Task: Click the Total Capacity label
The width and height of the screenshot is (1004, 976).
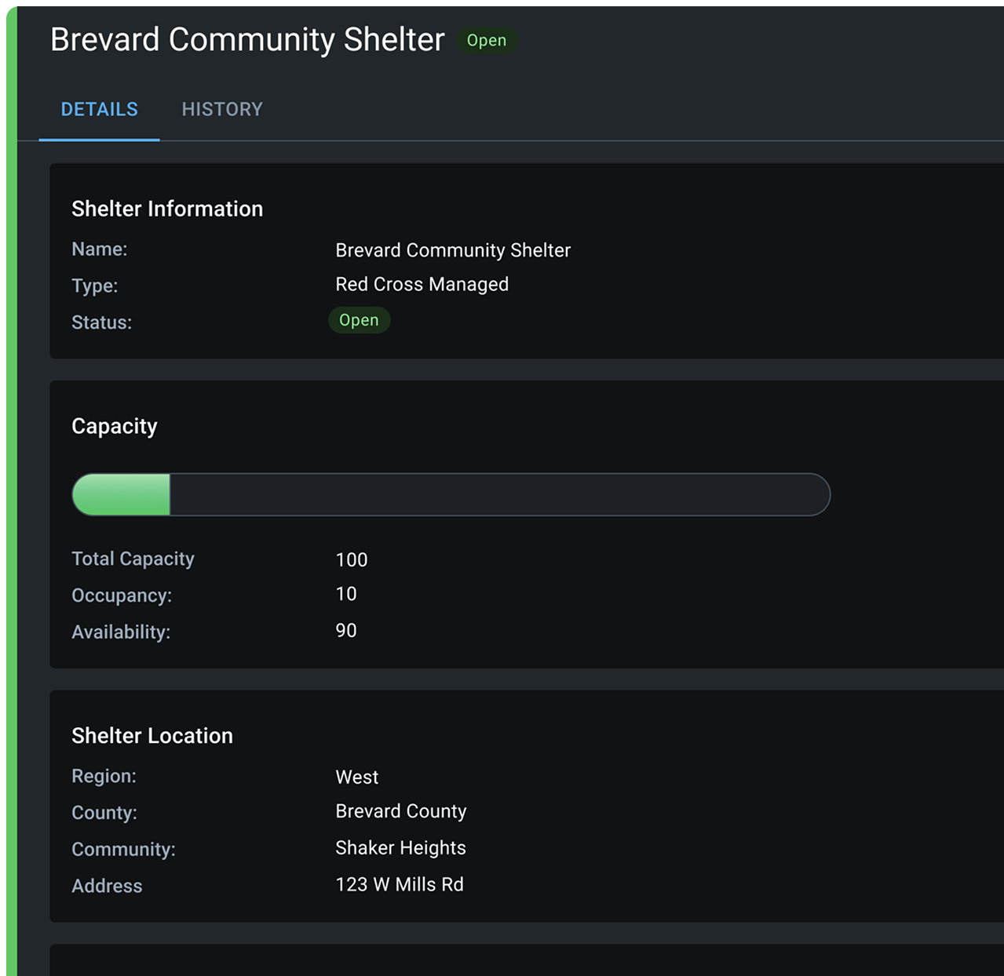Action: point(133,559)
